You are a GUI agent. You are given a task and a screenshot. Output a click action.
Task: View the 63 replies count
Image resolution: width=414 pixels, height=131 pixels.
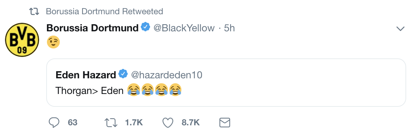coord(73,122)
